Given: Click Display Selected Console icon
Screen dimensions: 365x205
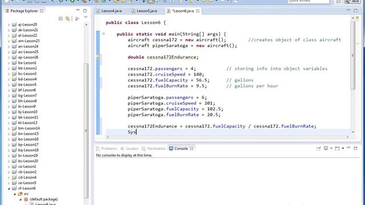Looking at the screenshot, I should tap(326, 148).
